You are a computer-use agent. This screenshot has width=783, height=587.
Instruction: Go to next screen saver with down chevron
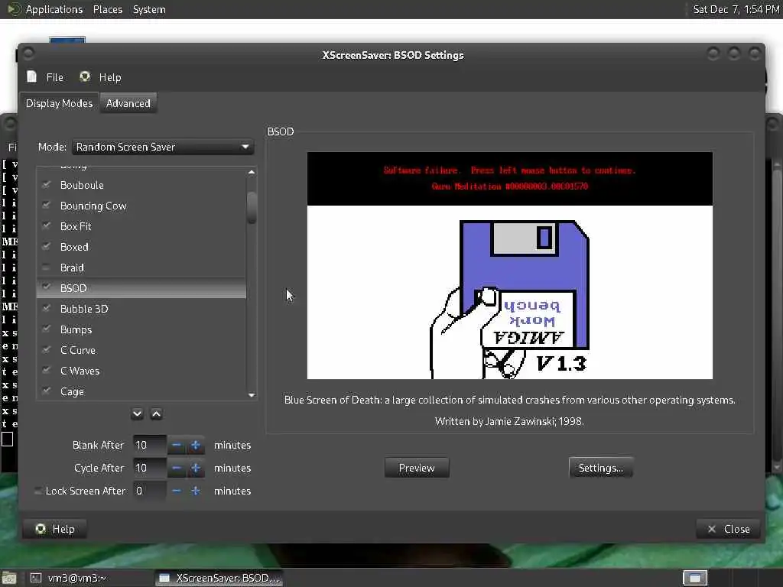(138, 413)
